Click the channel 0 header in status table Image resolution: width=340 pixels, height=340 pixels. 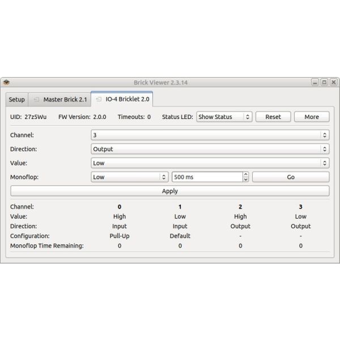[x=120, y=207]
